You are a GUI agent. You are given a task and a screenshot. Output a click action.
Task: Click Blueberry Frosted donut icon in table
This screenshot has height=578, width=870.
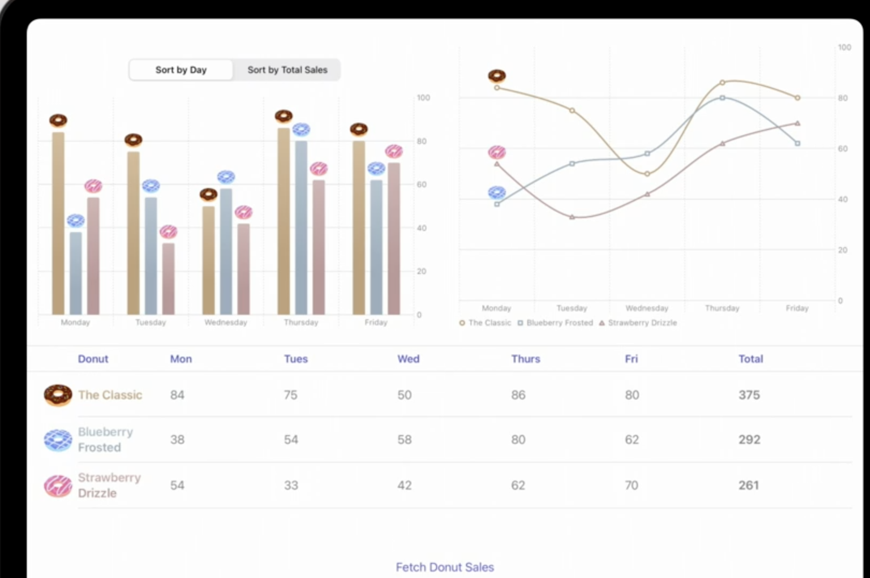pos(58,440)
